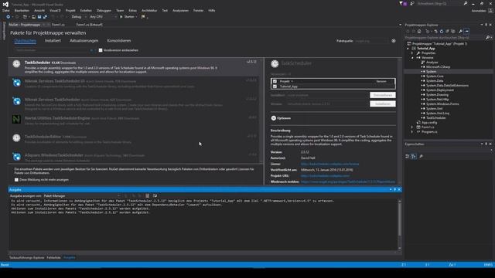Click the categorized view icon in Eigenschaften panel
The image size is (495, 278).
[408, 156]
